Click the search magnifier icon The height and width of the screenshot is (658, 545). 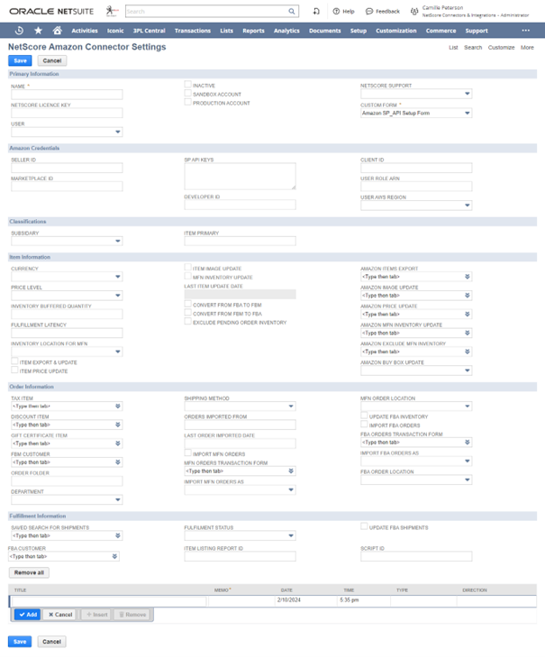coord(291,12)
